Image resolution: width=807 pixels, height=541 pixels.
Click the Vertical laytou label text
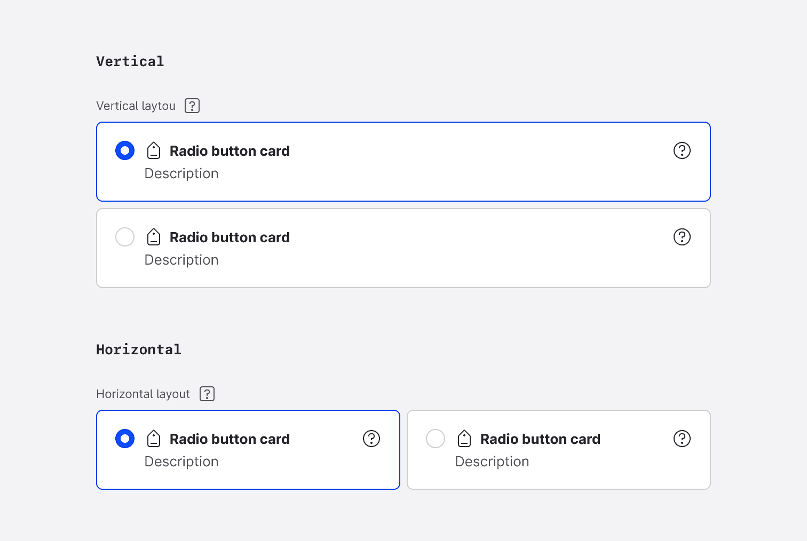(136, 105)
